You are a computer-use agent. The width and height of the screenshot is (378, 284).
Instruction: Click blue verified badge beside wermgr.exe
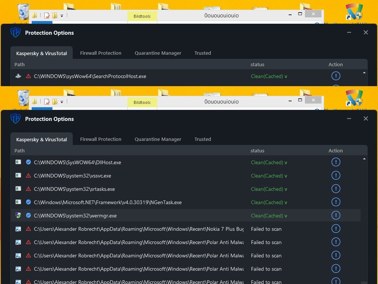click(28, 216)
